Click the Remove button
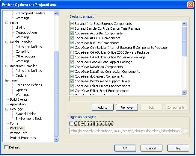 [127, 107]
